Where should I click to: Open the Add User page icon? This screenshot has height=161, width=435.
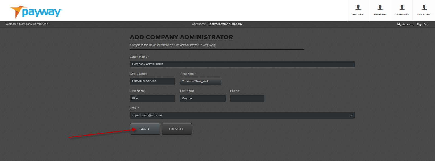pos(358,10)
